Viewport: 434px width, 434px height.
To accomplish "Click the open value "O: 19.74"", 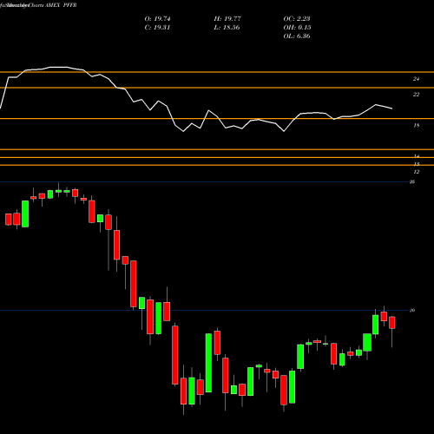I will point(157,19).
